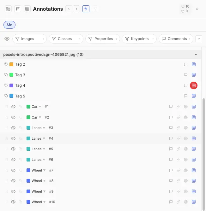The height and width of the screenshot is (211, 206).
Task: Click the disabled filter funnel icon
Action: coord(95,9)
